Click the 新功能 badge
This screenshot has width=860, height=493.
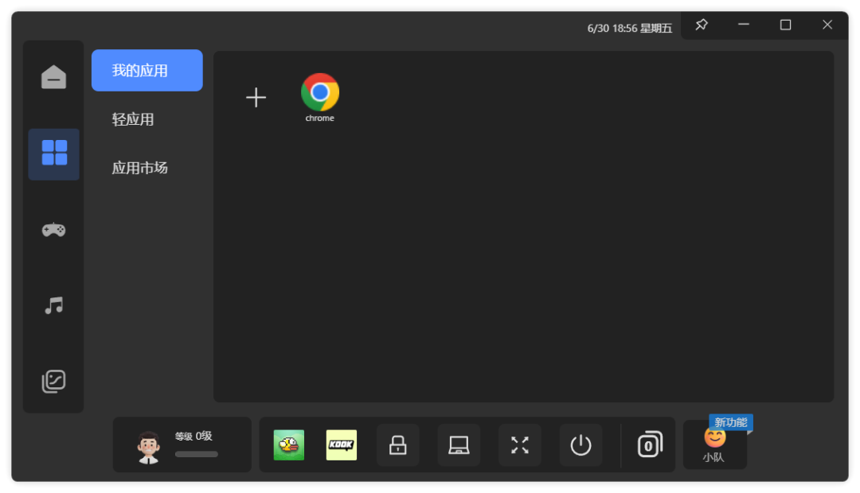coord(731,422)
